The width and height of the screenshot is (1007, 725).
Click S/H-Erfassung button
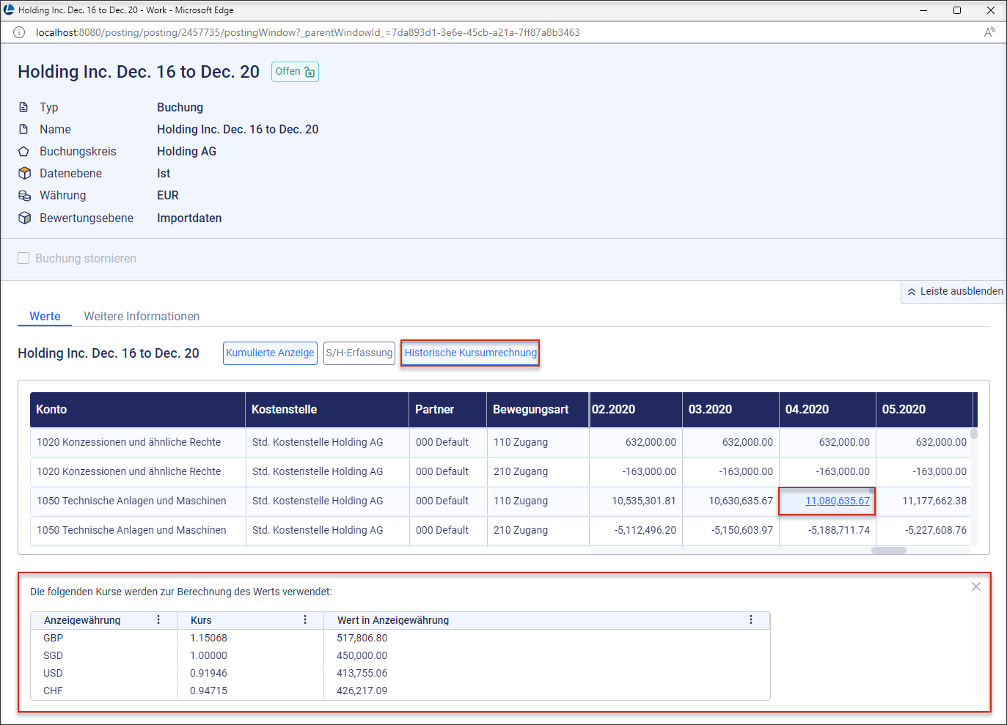[359, 353]
